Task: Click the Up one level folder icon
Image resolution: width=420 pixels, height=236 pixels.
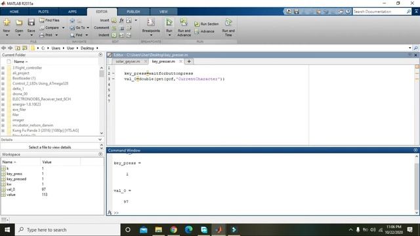Action: click(18, 48)
